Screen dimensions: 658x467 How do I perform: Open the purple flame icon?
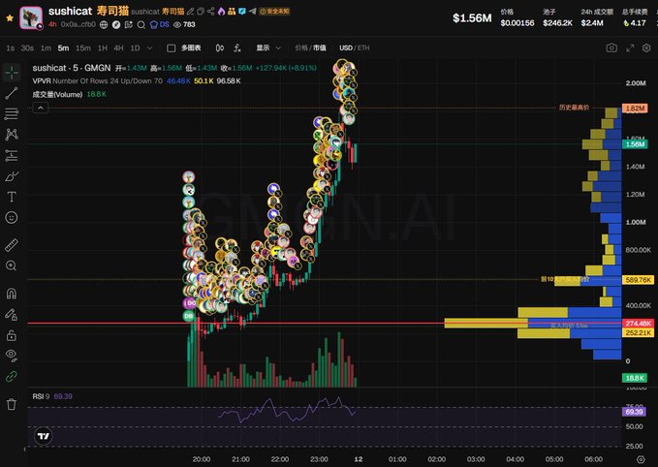coord(221,12)
